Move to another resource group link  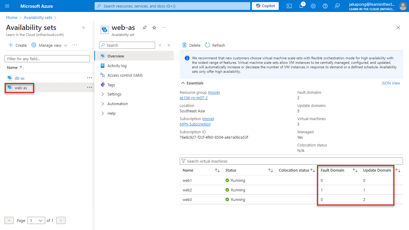click(x=214, y=92)
